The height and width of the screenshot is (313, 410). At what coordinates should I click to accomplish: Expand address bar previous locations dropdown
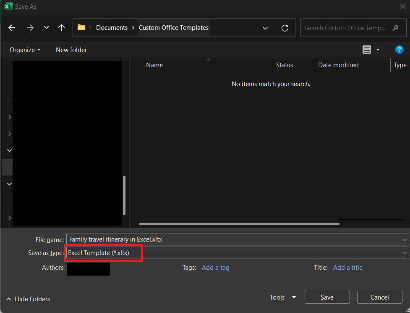point(265,28)
